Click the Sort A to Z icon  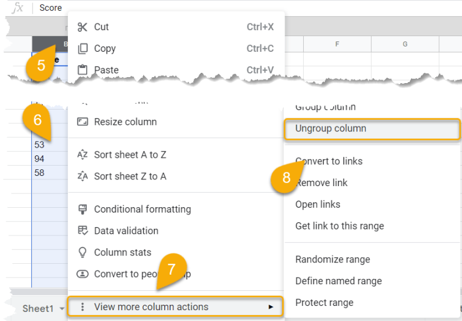[x=82, y=155]
